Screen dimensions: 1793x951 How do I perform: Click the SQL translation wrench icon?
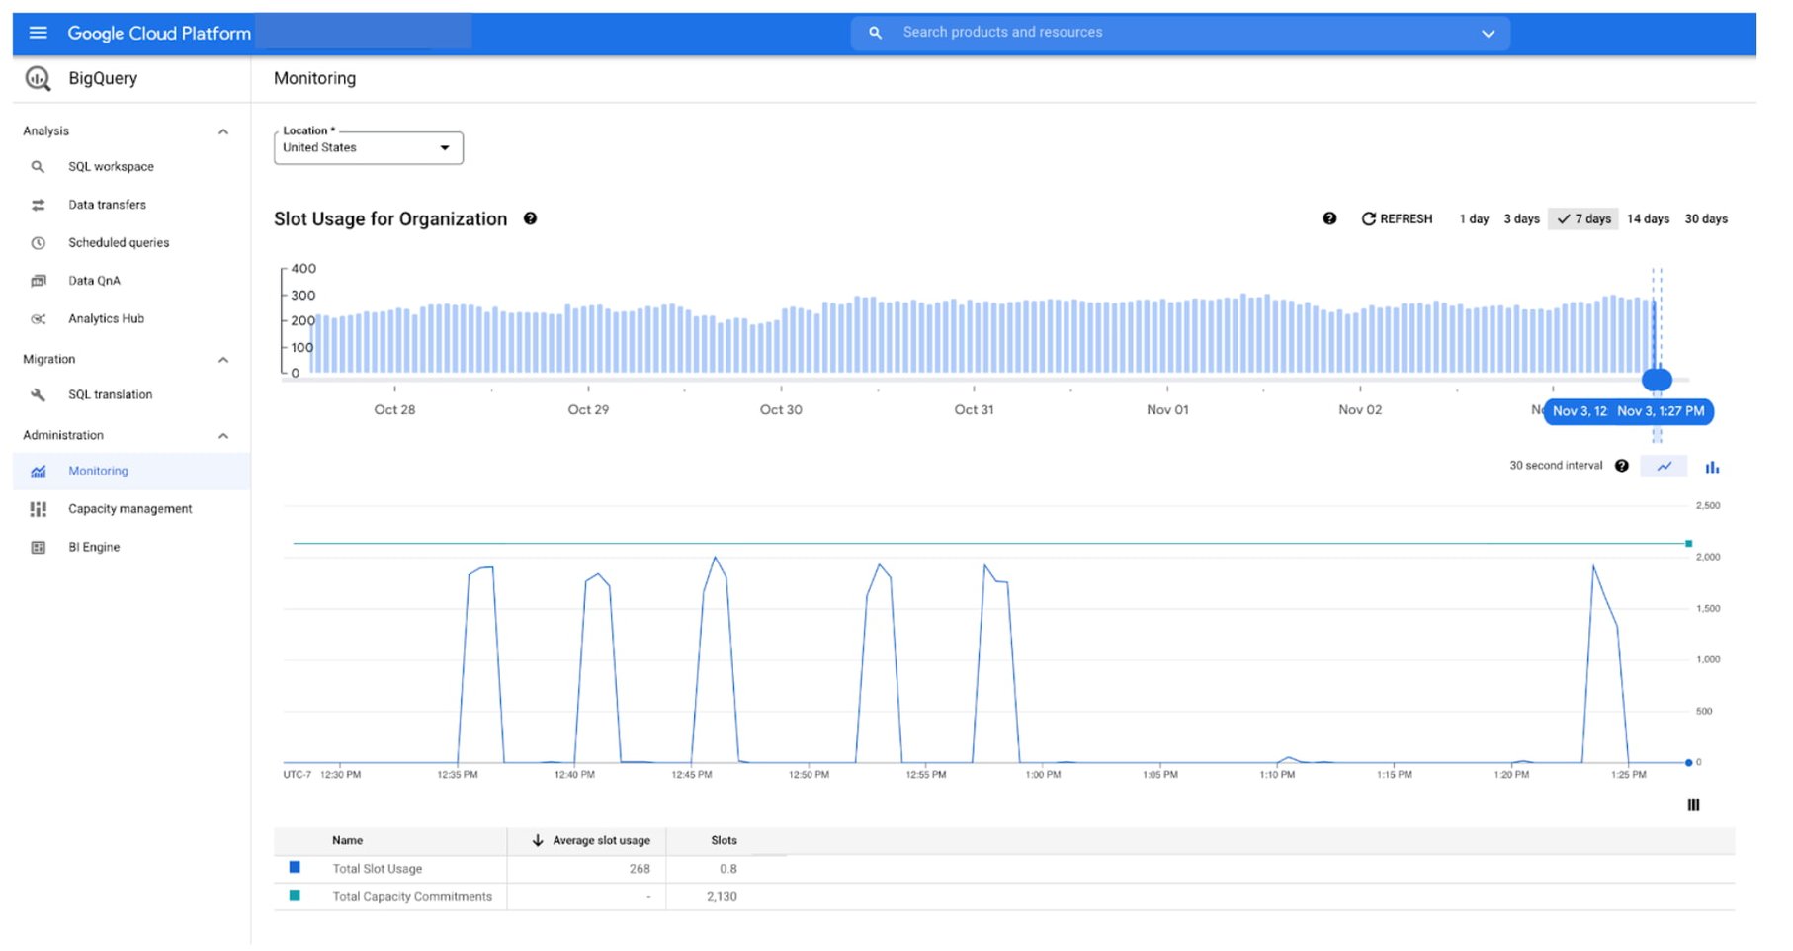pos(38,395)
